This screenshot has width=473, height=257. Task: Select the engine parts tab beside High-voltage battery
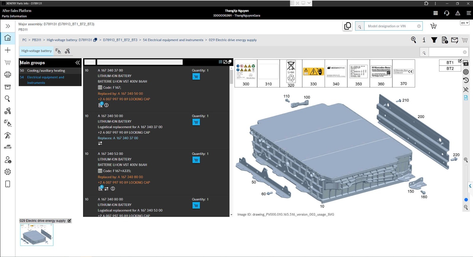(67, 51)
